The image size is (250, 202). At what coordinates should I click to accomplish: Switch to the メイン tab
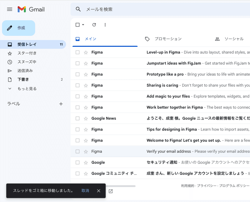pos(105,39)
